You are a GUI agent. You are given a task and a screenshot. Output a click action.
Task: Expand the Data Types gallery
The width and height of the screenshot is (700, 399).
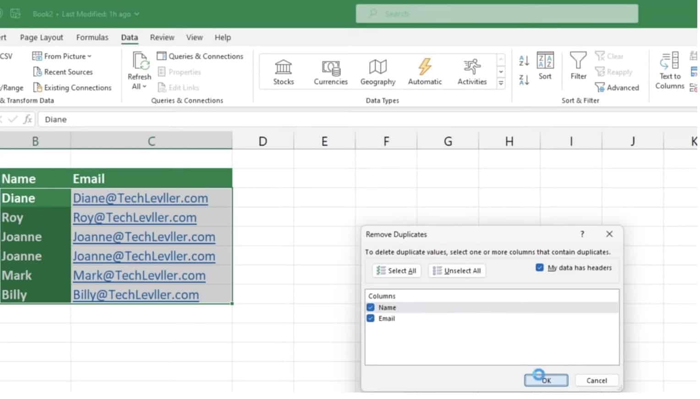(x=501, y=83)
